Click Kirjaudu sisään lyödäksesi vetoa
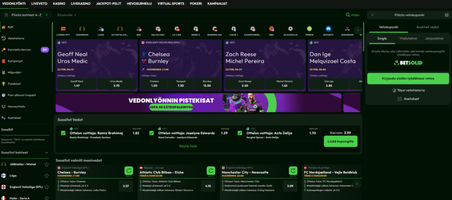 [x=408, y=79]
